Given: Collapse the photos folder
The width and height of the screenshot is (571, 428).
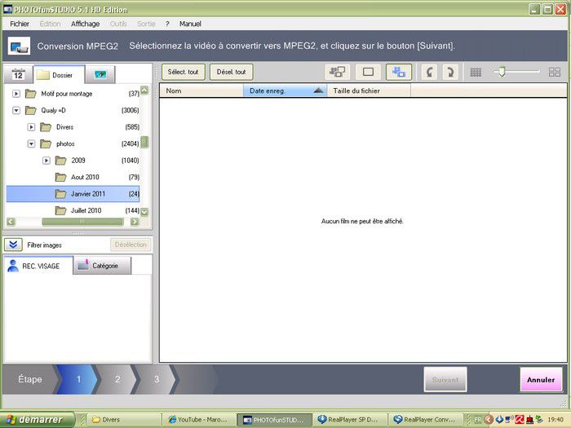Looking at the screenshot, I should pyautogui.click(x=32, y=143).
